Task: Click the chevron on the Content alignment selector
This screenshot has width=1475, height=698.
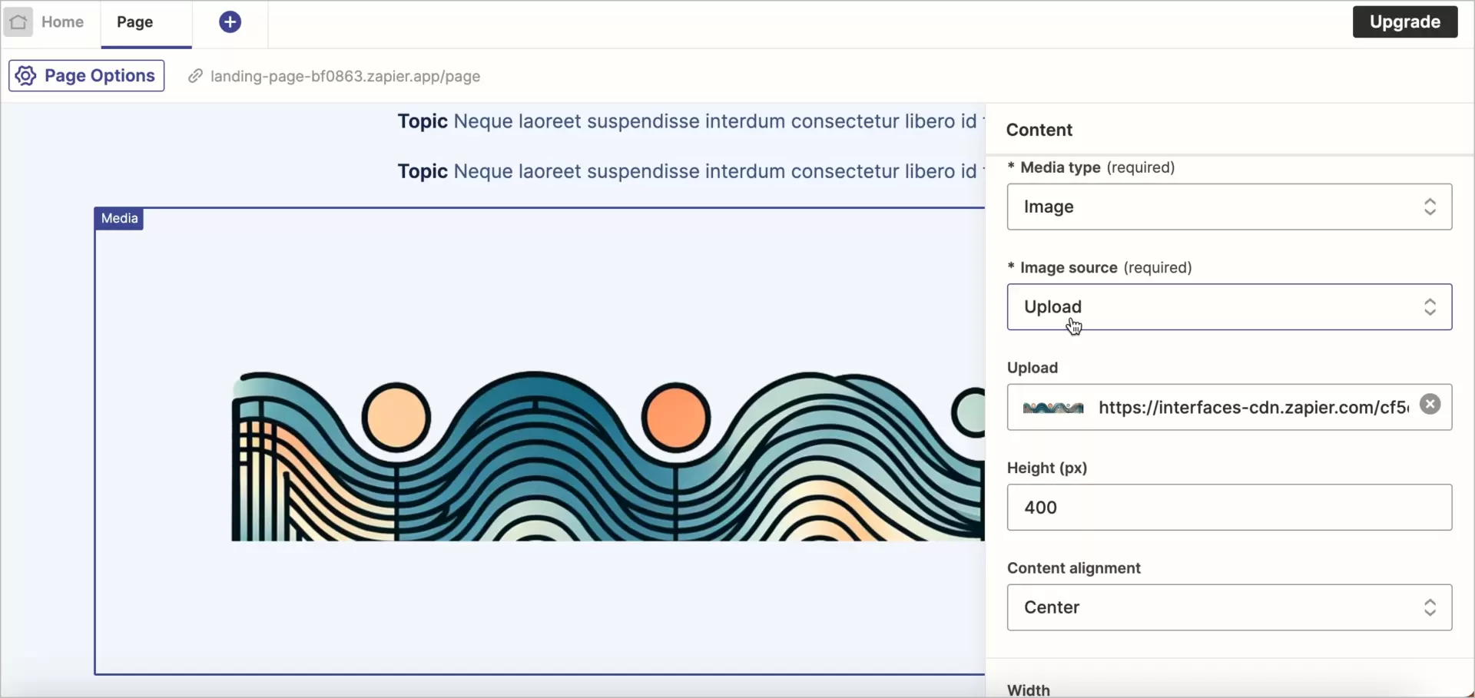Action: 1430,607
